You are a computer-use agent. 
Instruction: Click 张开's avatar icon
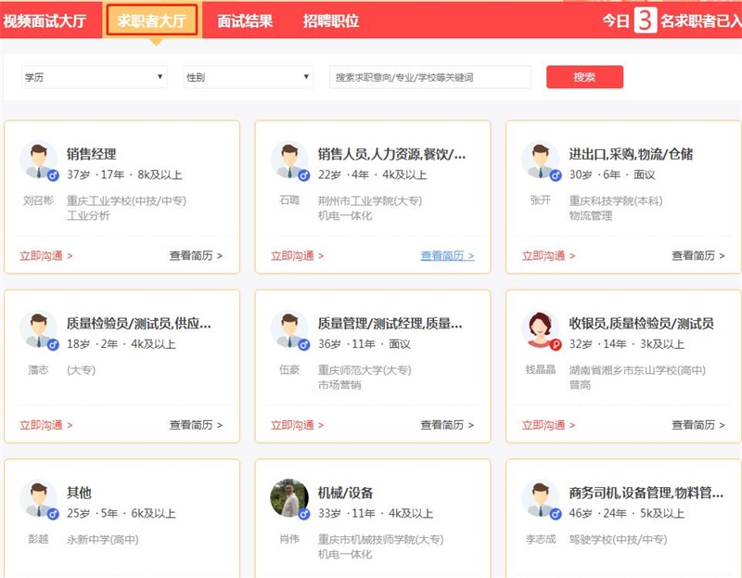coord(541,161)
